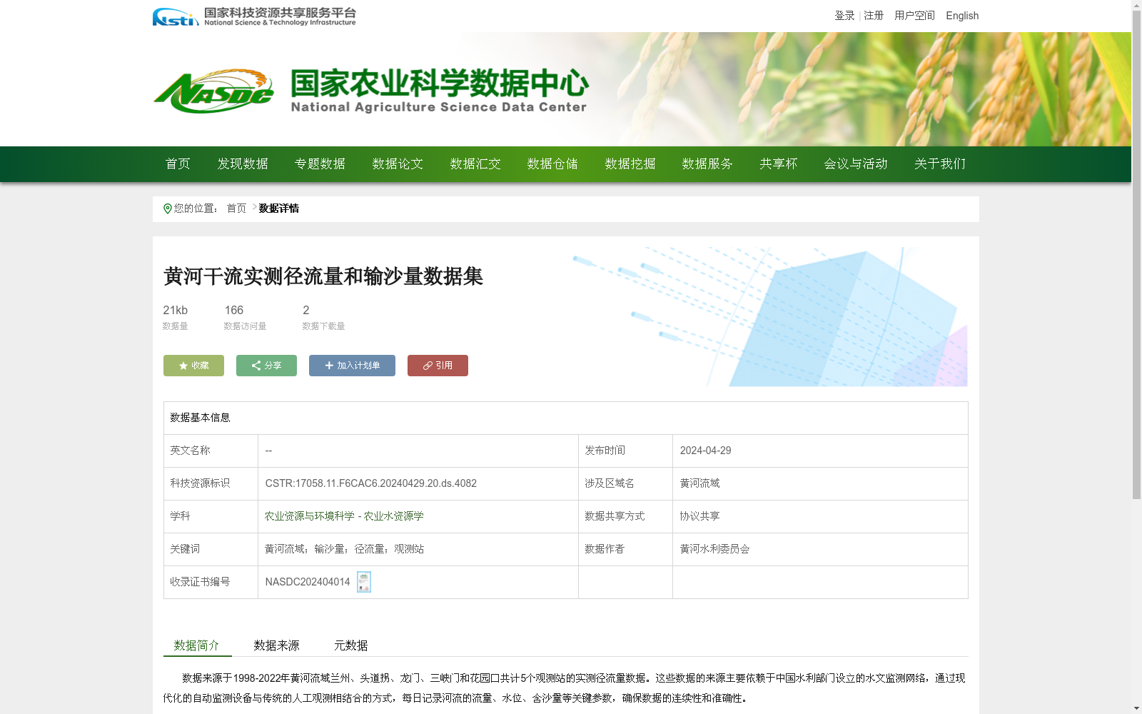
Task: Click the 2024-04-29 publish date cell
Action: (820, 451)
